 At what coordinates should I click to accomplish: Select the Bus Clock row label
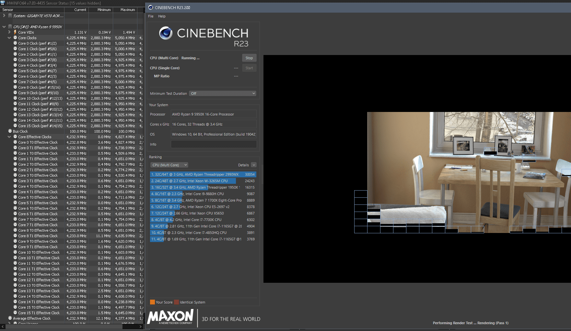(x=20, y=131)
